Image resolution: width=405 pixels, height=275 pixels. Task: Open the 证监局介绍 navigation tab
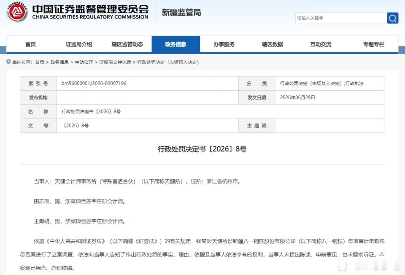(x=79, y=44)
